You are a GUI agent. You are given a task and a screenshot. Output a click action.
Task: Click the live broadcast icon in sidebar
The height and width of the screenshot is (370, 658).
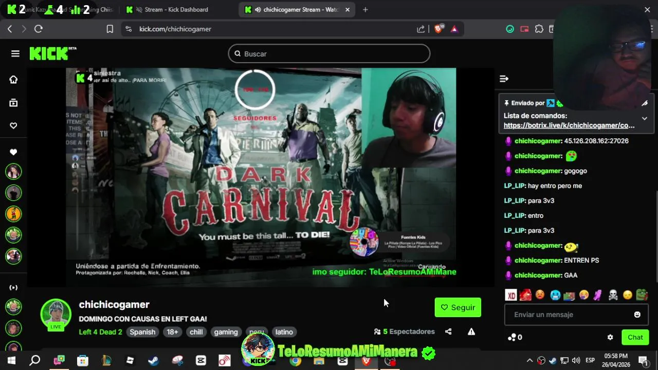pyautogui.click(x=13, y=288)
